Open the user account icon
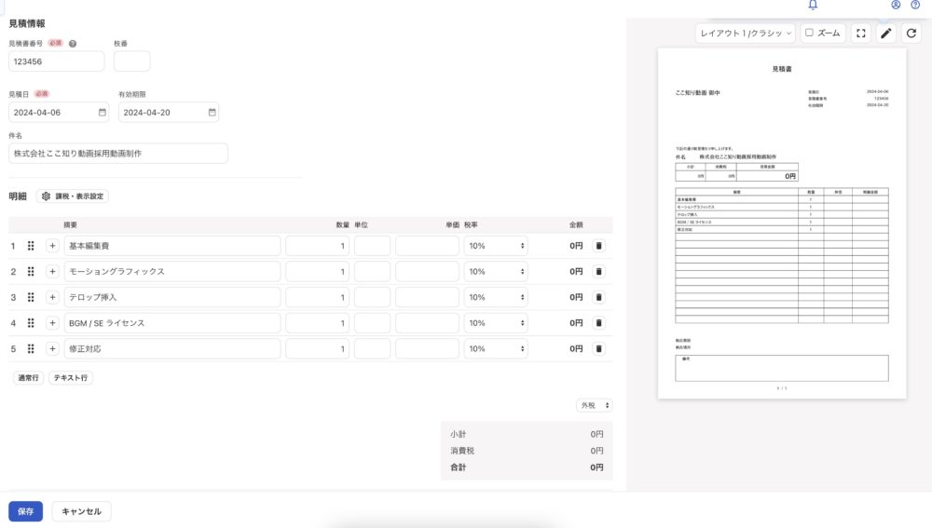Image resolution: width=932 pixels, height=528 pixels. pyautogui.click(x=896, y=5)
